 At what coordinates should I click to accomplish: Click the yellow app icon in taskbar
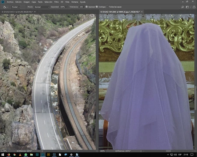point(49,155)
